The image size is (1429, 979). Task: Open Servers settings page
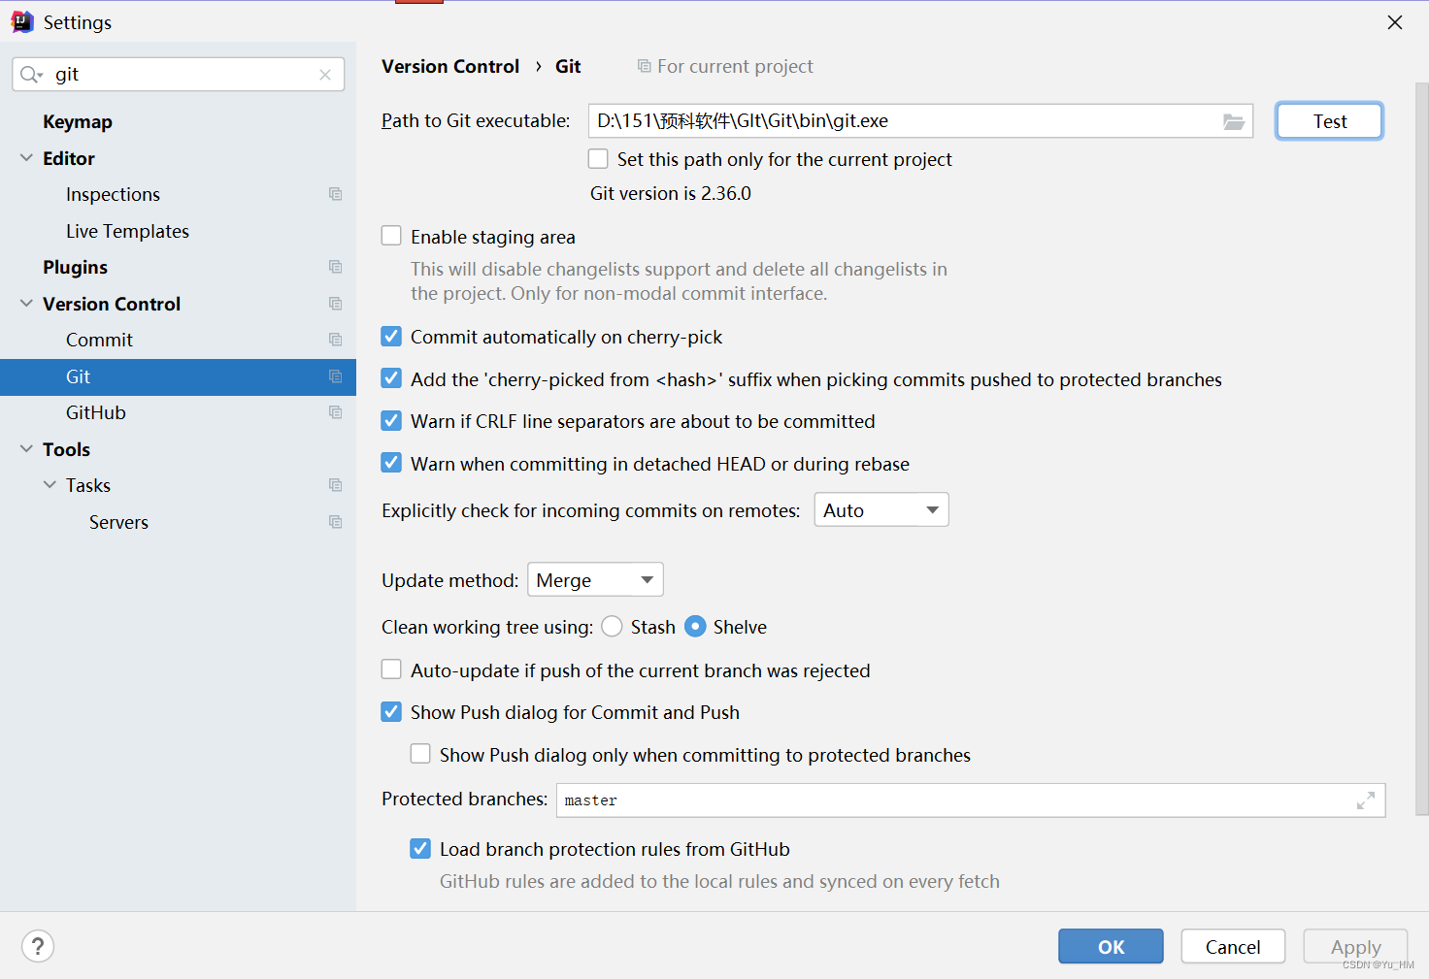tap(118, 522)
